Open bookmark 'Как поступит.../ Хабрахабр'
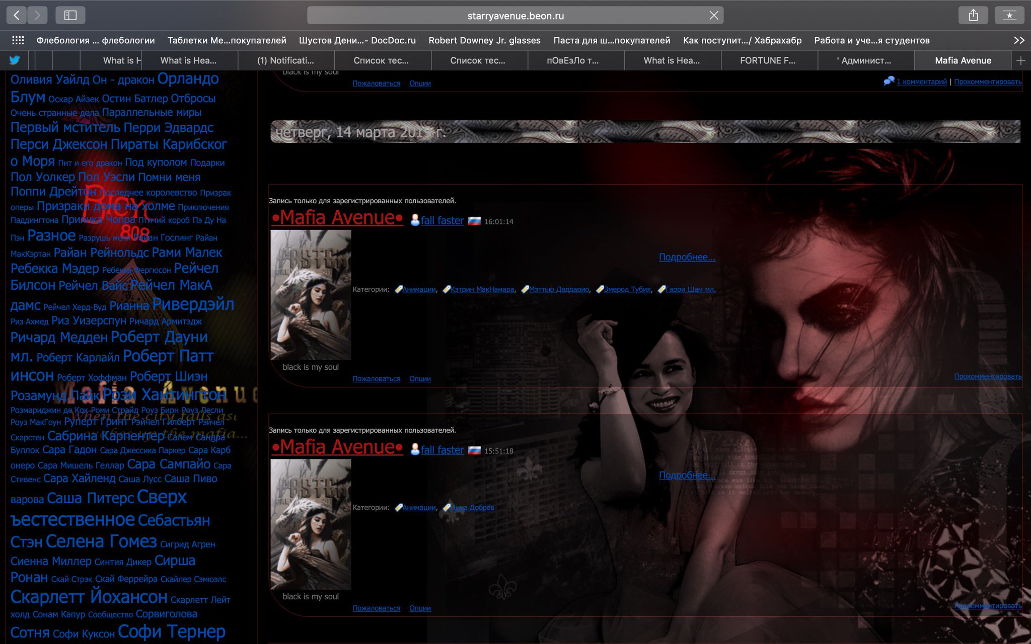The width and height of the screenshot is (1031, 644). 742,40
